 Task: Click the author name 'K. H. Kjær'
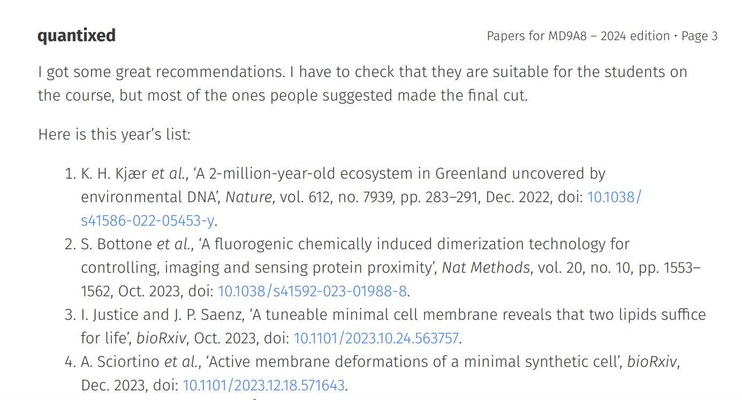point(114,173)
